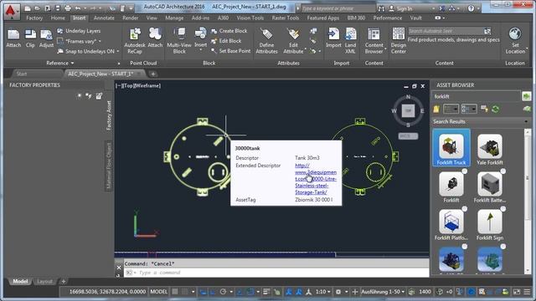Image resolution: width=536 pixels, height=301 pixels.
Task: Click the Attach reference icon
Action: point(13,35)
